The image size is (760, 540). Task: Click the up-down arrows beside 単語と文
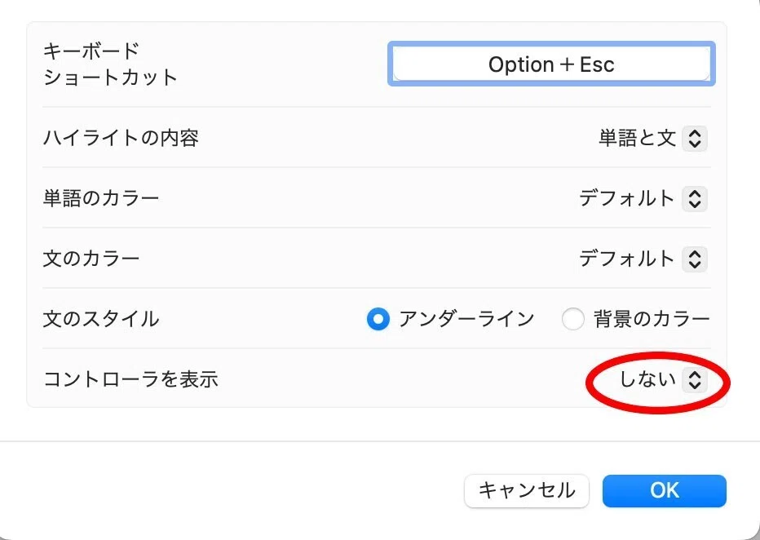point(695,139)
